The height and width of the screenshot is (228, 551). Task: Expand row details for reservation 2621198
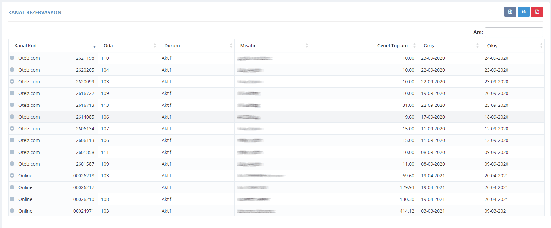click(x=12, y=58)
